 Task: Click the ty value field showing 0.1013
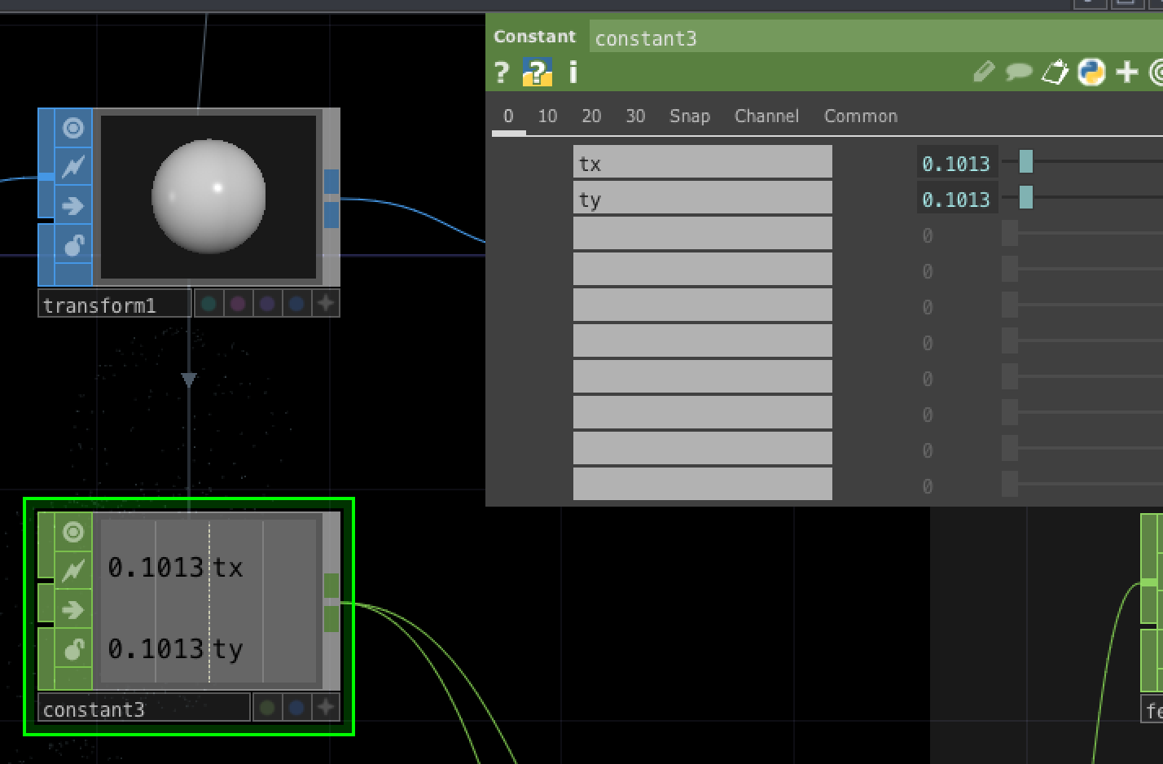pyautogui.click(x=955, y=200)
